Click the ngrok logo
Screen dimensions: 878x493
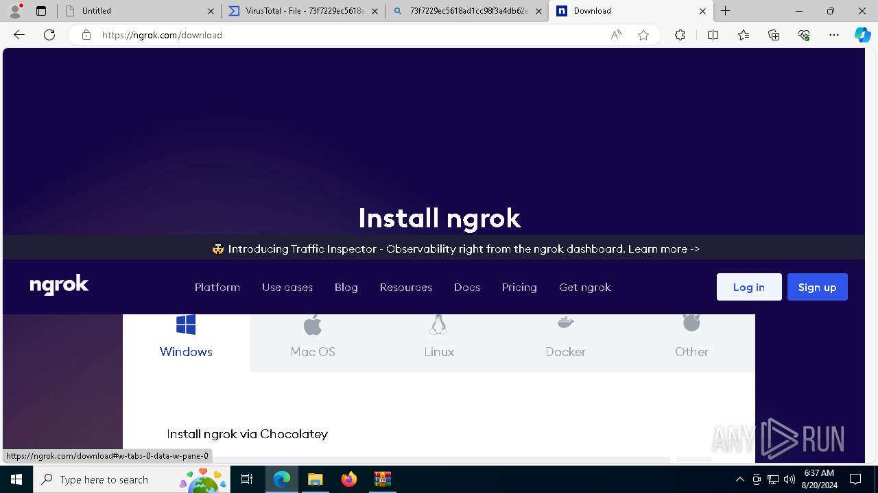pyautogui.click(x=59, y=285)
